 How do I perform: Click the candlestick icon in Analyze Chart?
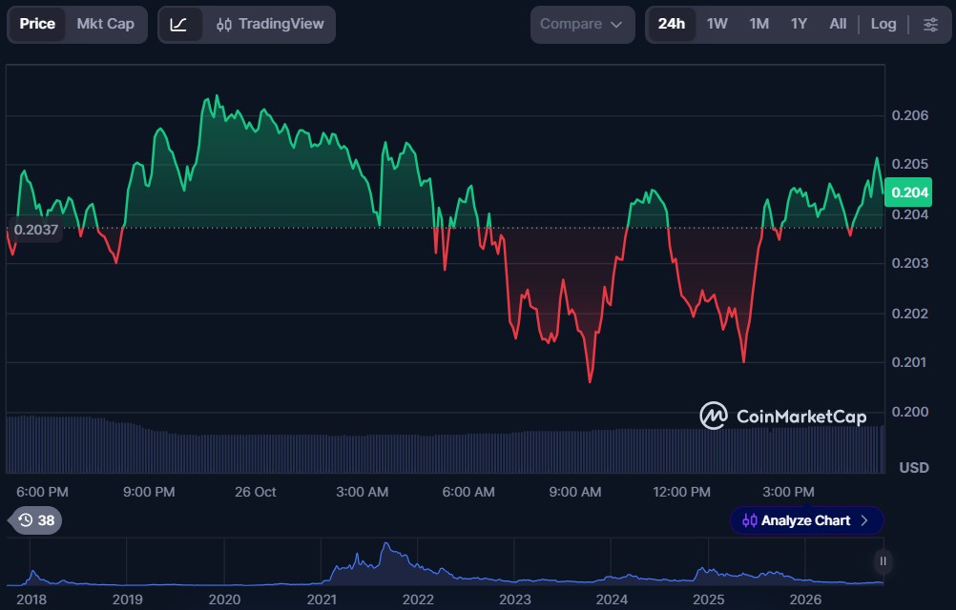pyautogui.click(x=749, y=520)
